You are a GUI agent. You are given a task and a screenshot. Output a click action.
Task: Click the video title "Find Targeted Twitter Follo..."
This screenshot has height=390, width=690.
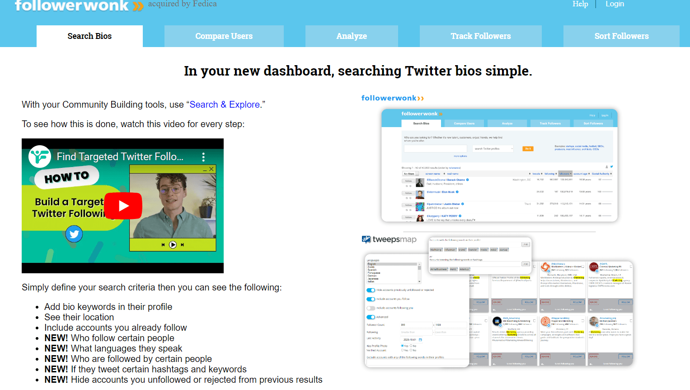click(120, 157)
